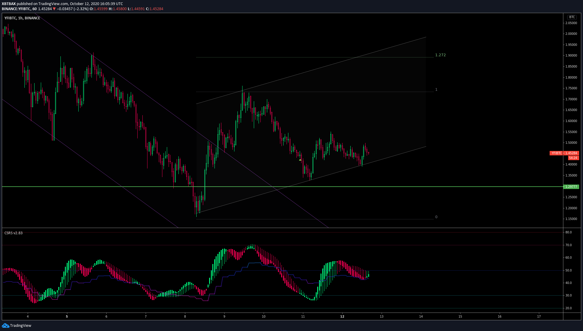Click the 1.50000 price axis label
Screen dimensions: 583x331
click(x=571, y=143)
